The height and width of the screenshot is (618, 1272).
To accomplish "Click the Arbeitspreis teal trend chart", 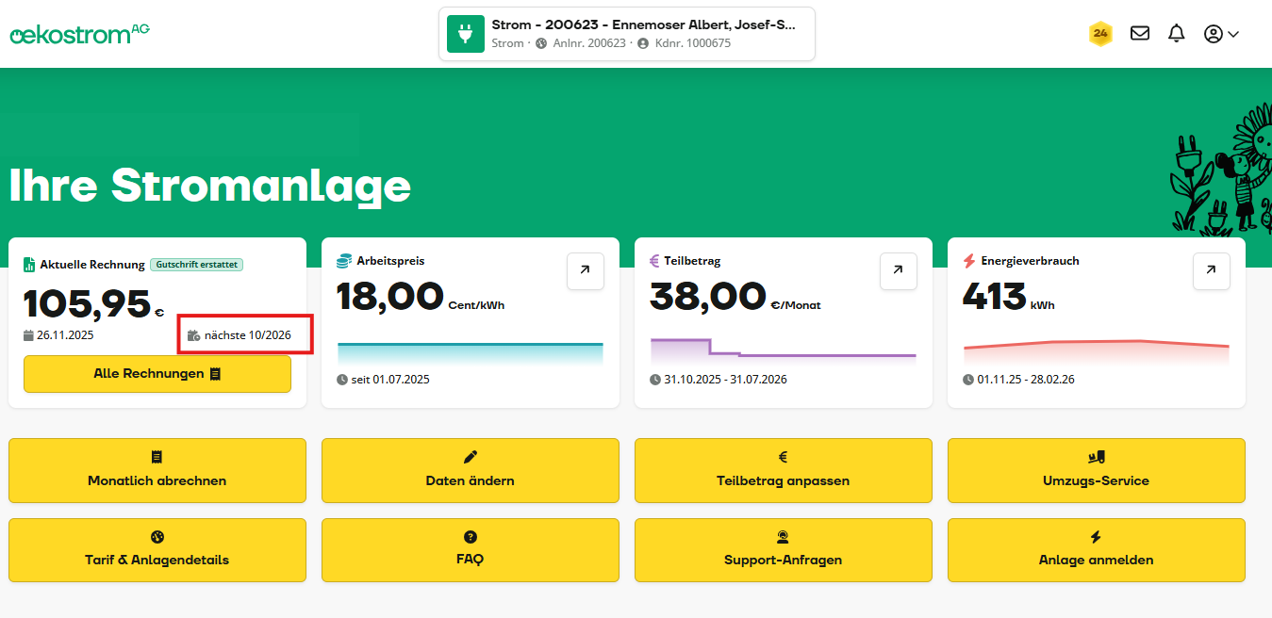I will (x=471, y=353).
